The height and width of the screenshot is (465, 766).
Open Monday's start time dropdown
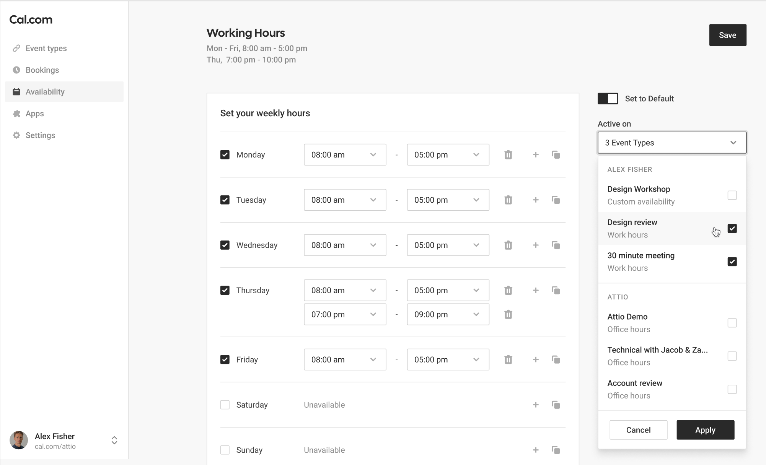click(x=345, y=154)
